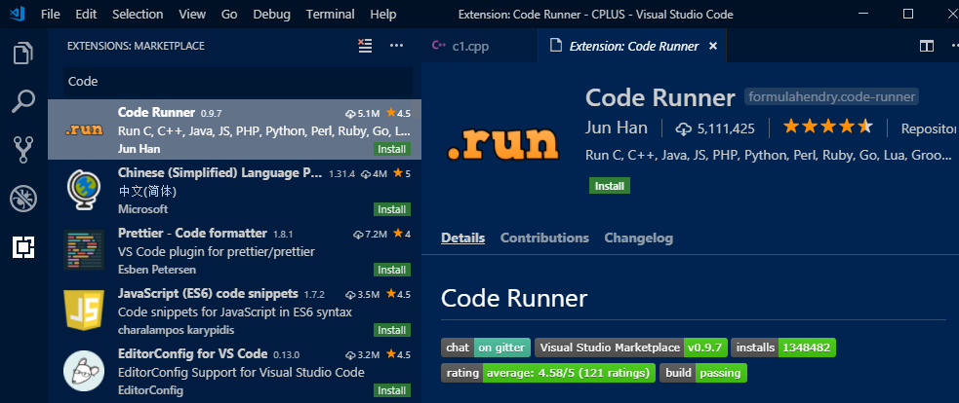This screenshot has height=403, width=959.
Task: Open Source Control view icon
Action: pyautogui.click(x=23, y=150)
